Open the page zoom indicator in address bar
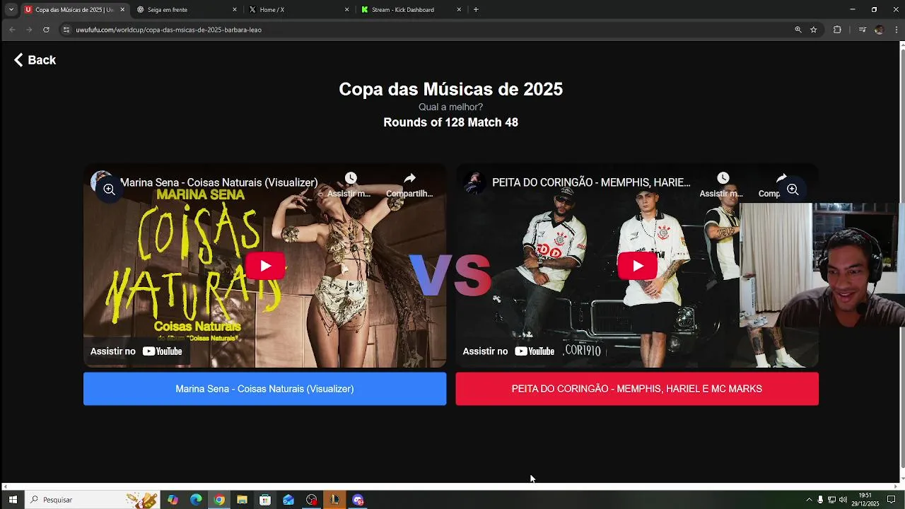Image resolution: width=905 pixels, height=509 pixels. tap(798, 30)
